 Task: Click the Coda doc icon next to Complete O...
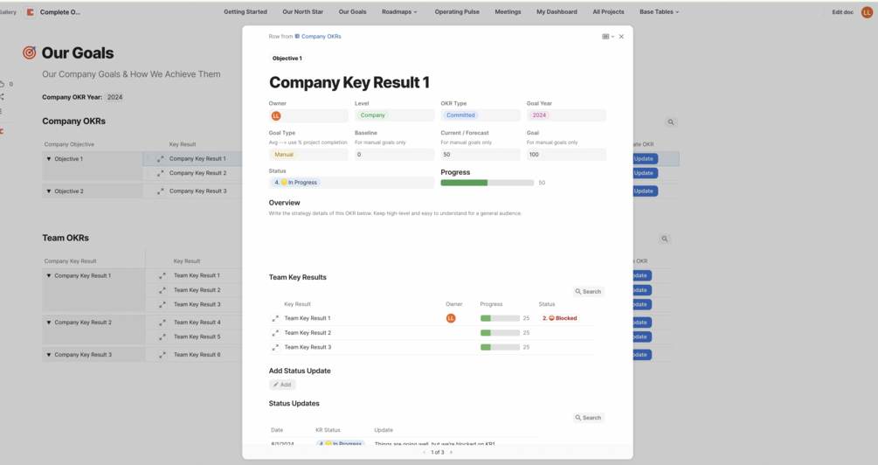[x=31, y=12]
